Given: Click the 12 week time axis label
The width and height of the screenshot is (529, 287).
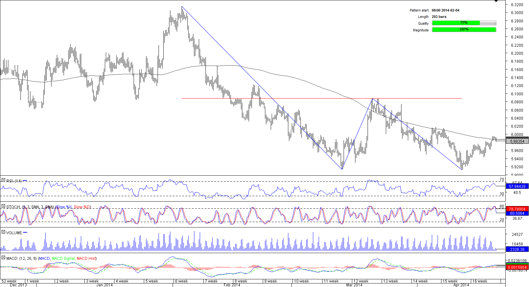Looking at the screenshot, I should point(361,281).
